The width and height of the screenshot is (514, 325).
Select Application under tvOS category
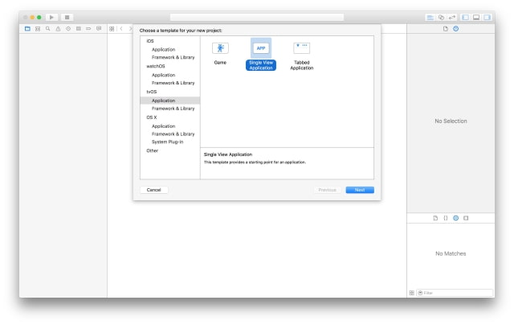click(163, 101)
